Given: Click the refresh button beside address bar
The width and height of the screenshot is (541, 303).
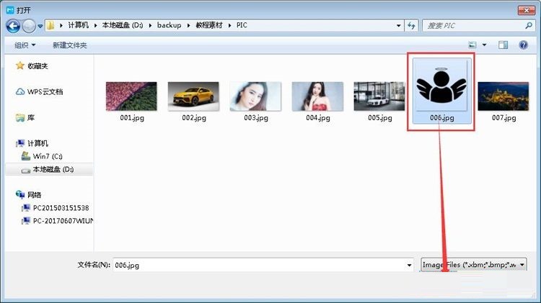Looking at the screenshot, I should click(x=411, y=26).
